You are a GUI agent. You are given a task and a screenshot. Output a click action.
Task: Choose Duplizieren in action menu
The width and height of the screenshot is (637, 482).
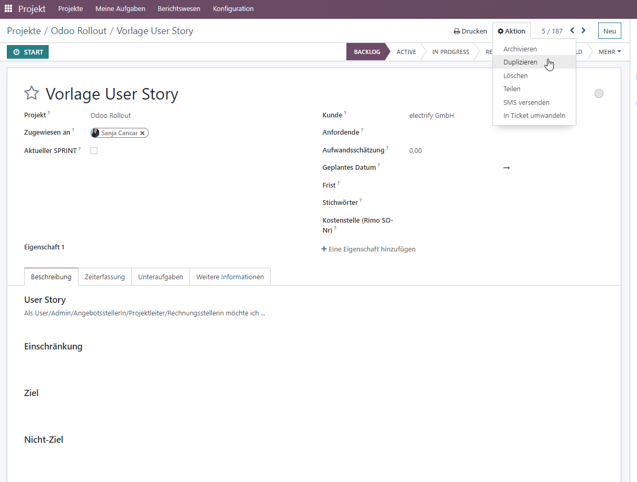coord(534,62)
